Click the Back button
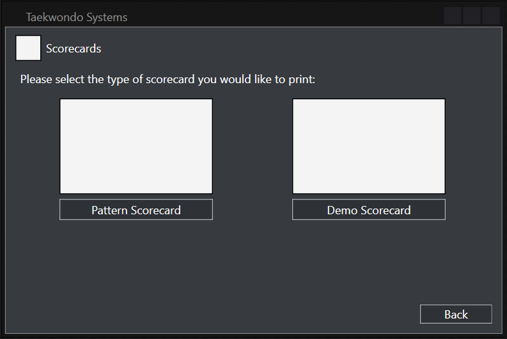 point(456,314)
